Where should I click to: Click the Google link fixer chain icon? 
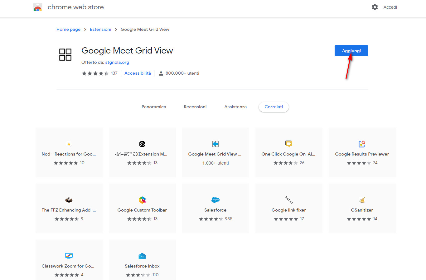click(289, 200)
